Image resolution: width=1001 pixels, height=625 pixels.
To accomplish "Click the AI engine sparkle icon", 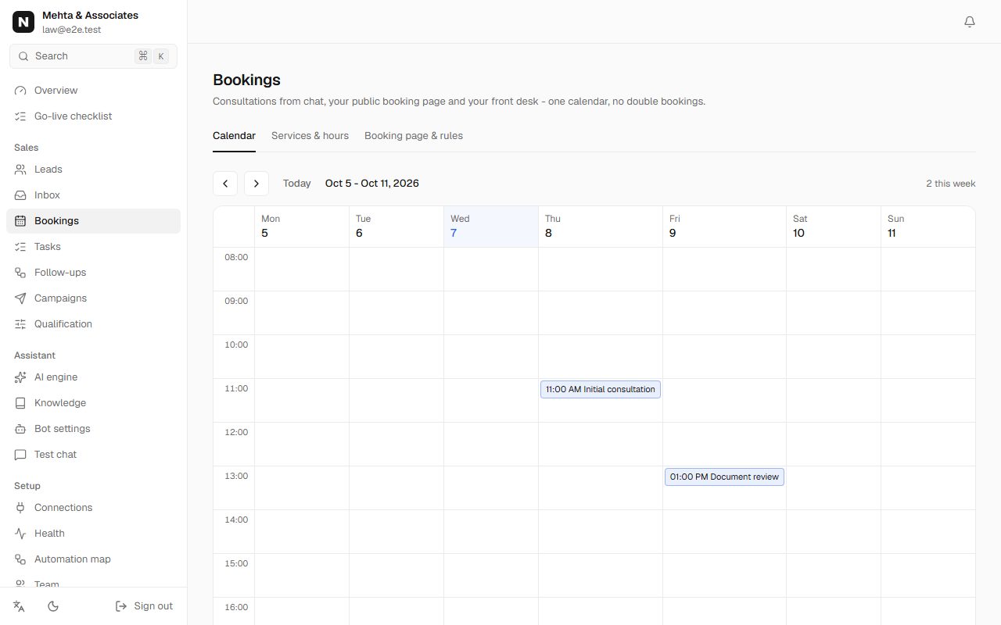I will 20,377.
